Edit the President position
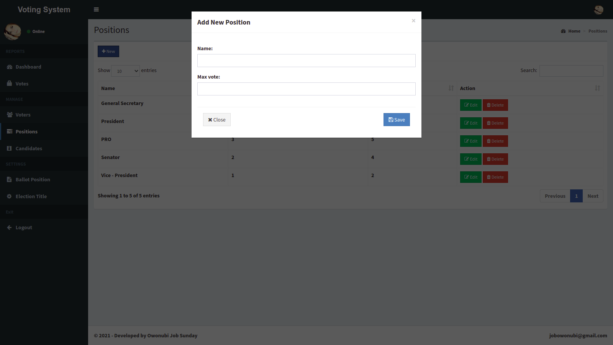 click(x=471, y=123)
